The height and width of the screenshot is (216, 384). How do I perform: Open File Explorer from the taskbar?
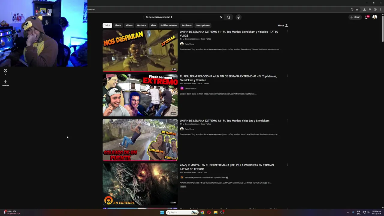[215, 212]
